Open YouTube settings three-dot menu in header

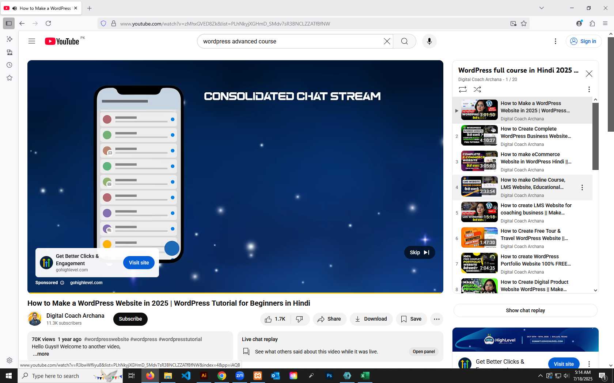(x=556, y=41)
